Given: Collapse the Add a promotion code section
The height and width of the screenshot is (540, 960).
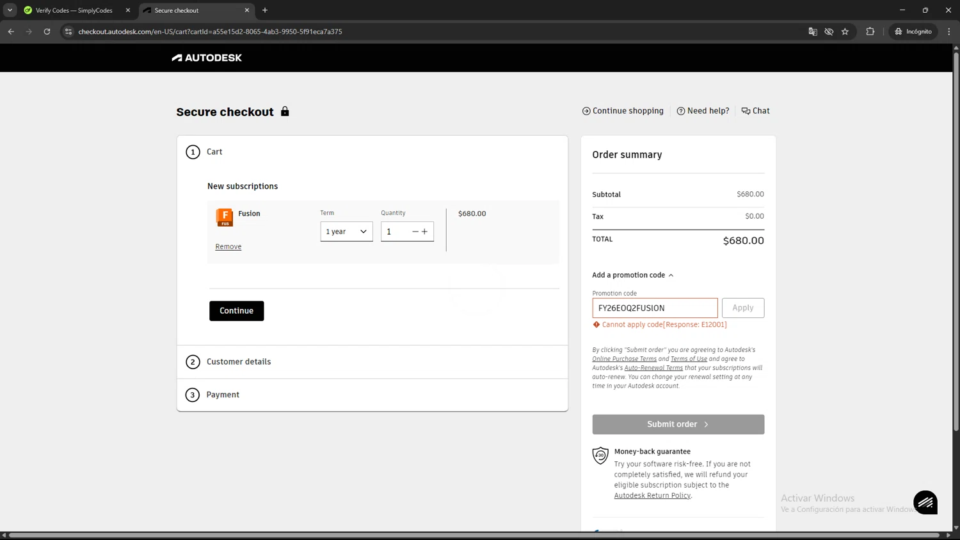Looking at the screenshot, I should point(632,275).
